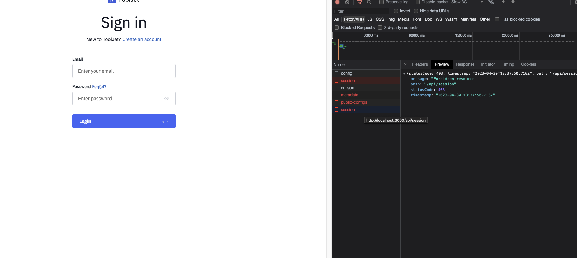
Task: Filter by CSS request type
Action: (x=380, y=19)
